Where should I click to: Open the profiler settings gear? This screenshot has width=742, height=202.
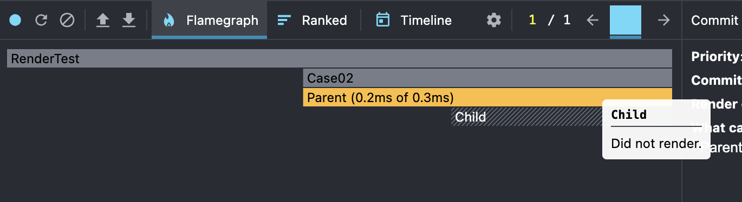coord(493,21)
